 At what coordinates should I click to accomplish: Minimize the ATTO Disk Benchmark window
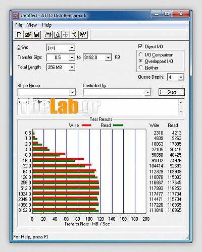[157, 14]
